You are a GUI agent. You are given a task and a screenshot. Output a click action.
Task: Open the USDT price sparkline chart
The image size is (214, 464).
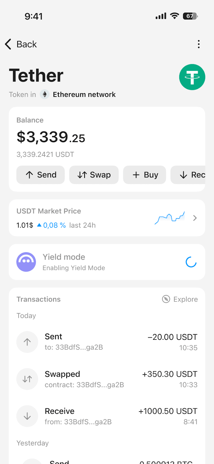coord(170,218)
